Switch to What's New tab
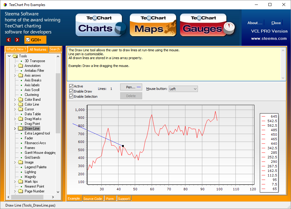The height and width of the screenshot is (209, 291). [16, 49]
